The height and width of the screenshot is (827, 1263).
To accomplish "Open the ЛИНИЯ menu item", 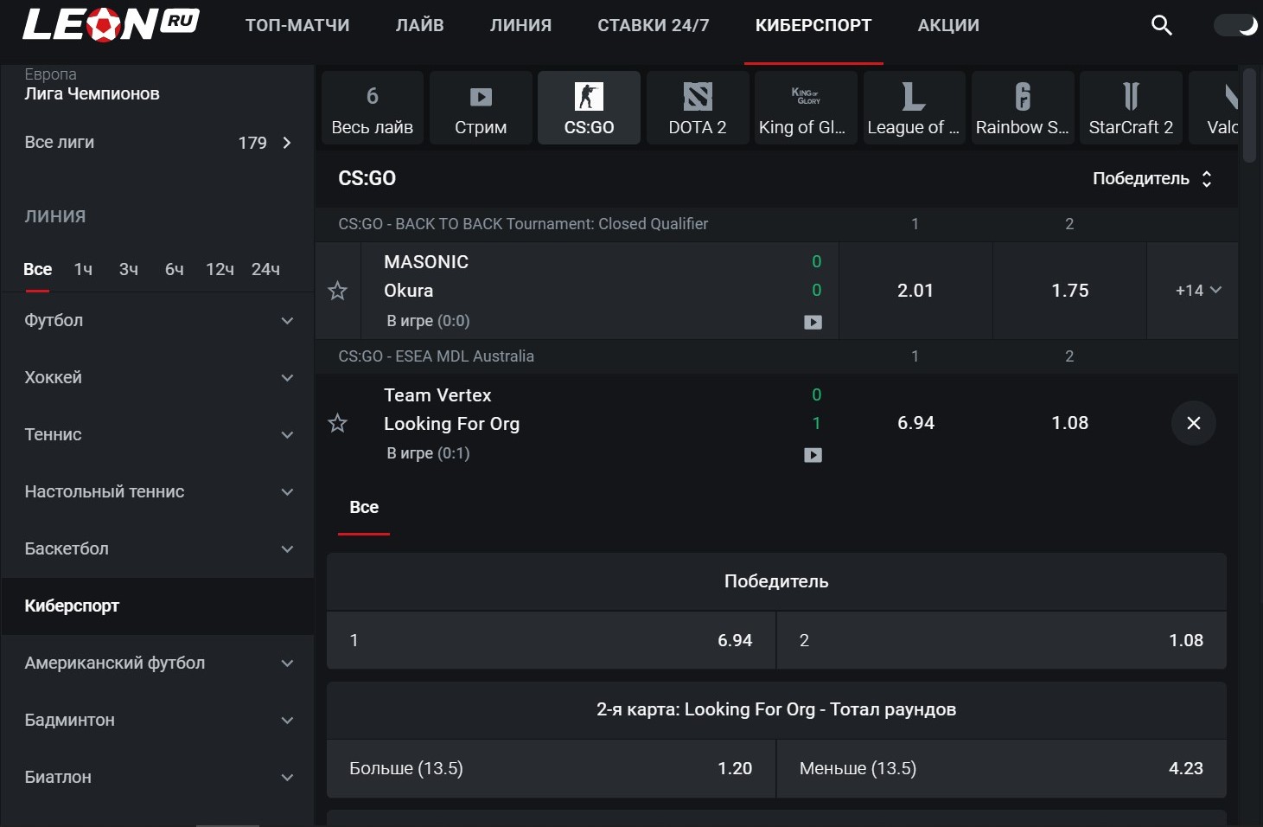I will 520,25.
